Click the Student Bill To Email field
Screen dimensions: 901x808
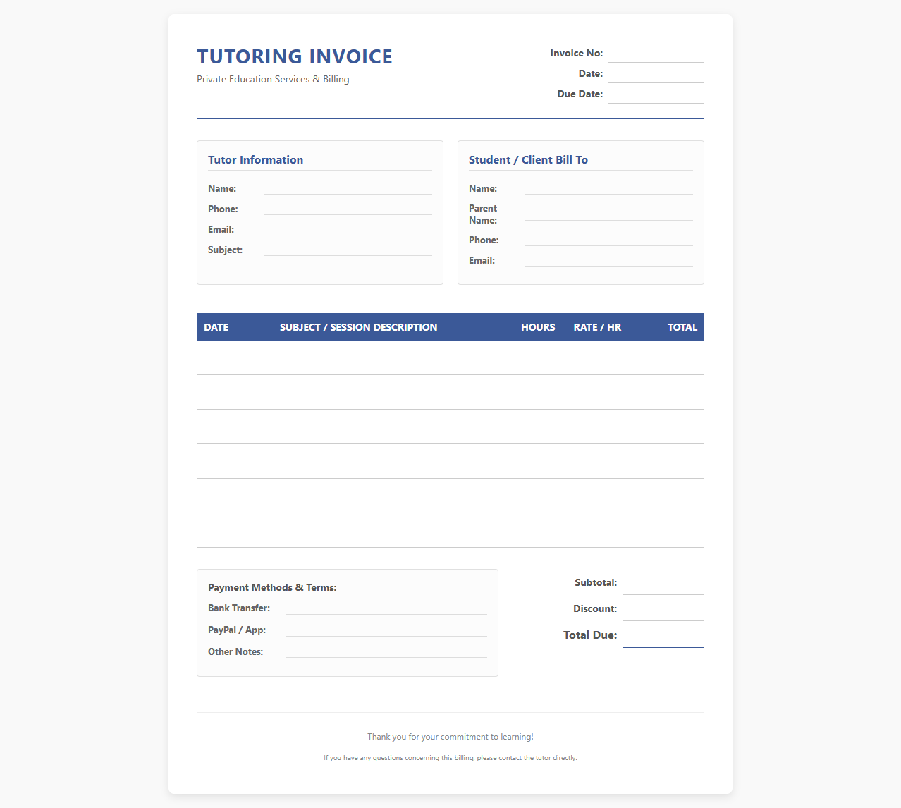tap(609, 260)
